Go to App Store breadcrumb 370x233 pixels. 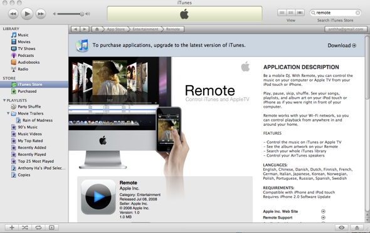[x=115, y=29]
